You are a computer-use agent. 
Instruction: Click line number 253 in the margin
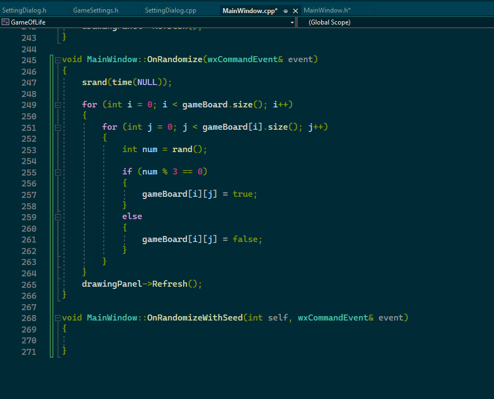29,149
